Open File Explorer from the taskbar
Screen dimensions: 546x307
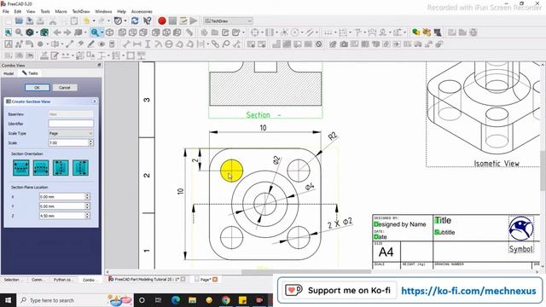pos(192,300)
